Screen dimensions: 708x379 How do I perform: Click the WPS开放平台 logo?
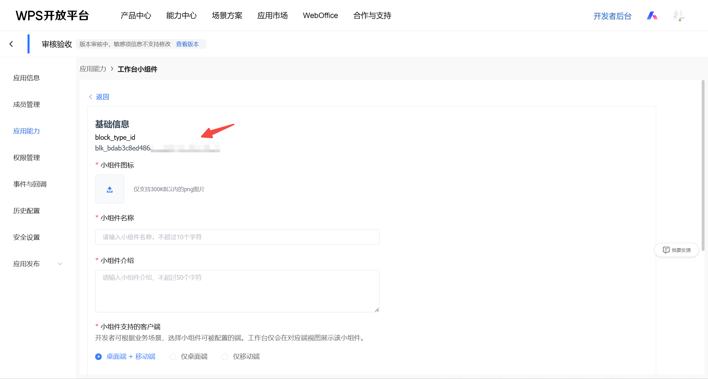(x=52, y=15)
